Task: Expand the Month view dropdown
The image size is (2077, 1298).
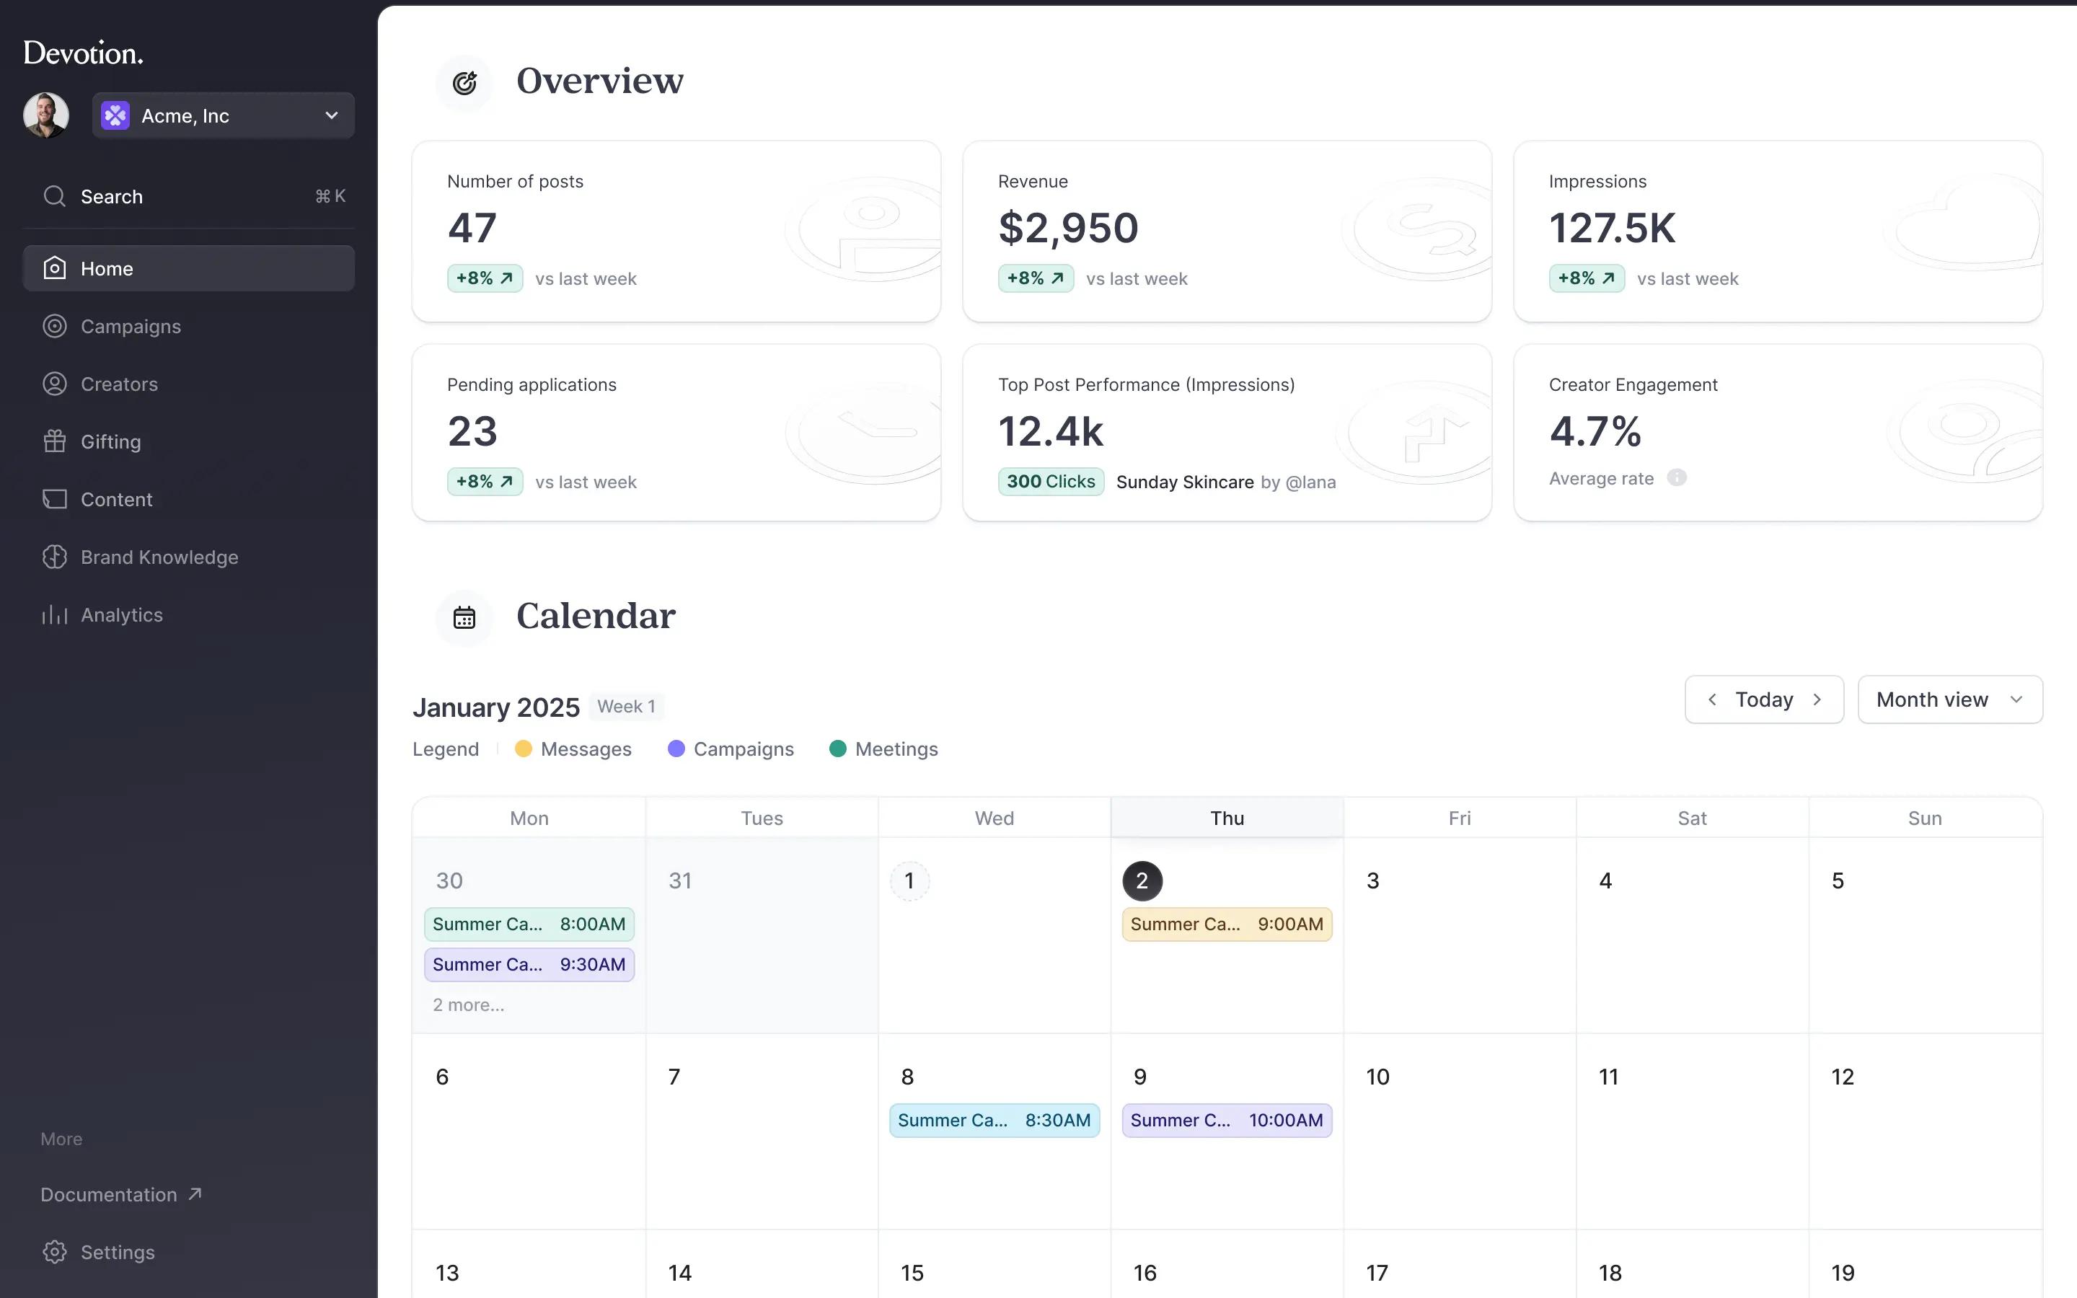Action: (x=1949, y=699)
